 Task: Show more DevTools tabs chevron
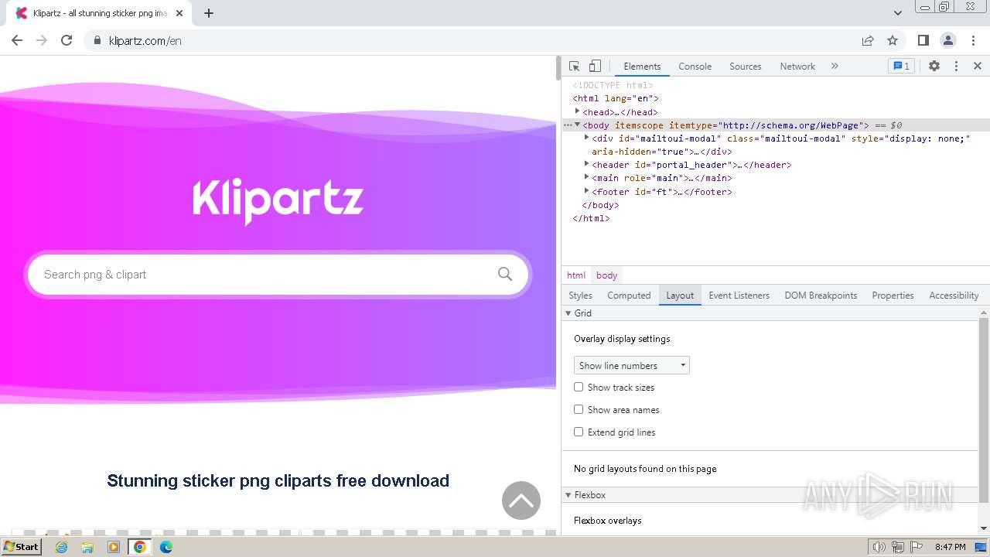coord(835,67)
